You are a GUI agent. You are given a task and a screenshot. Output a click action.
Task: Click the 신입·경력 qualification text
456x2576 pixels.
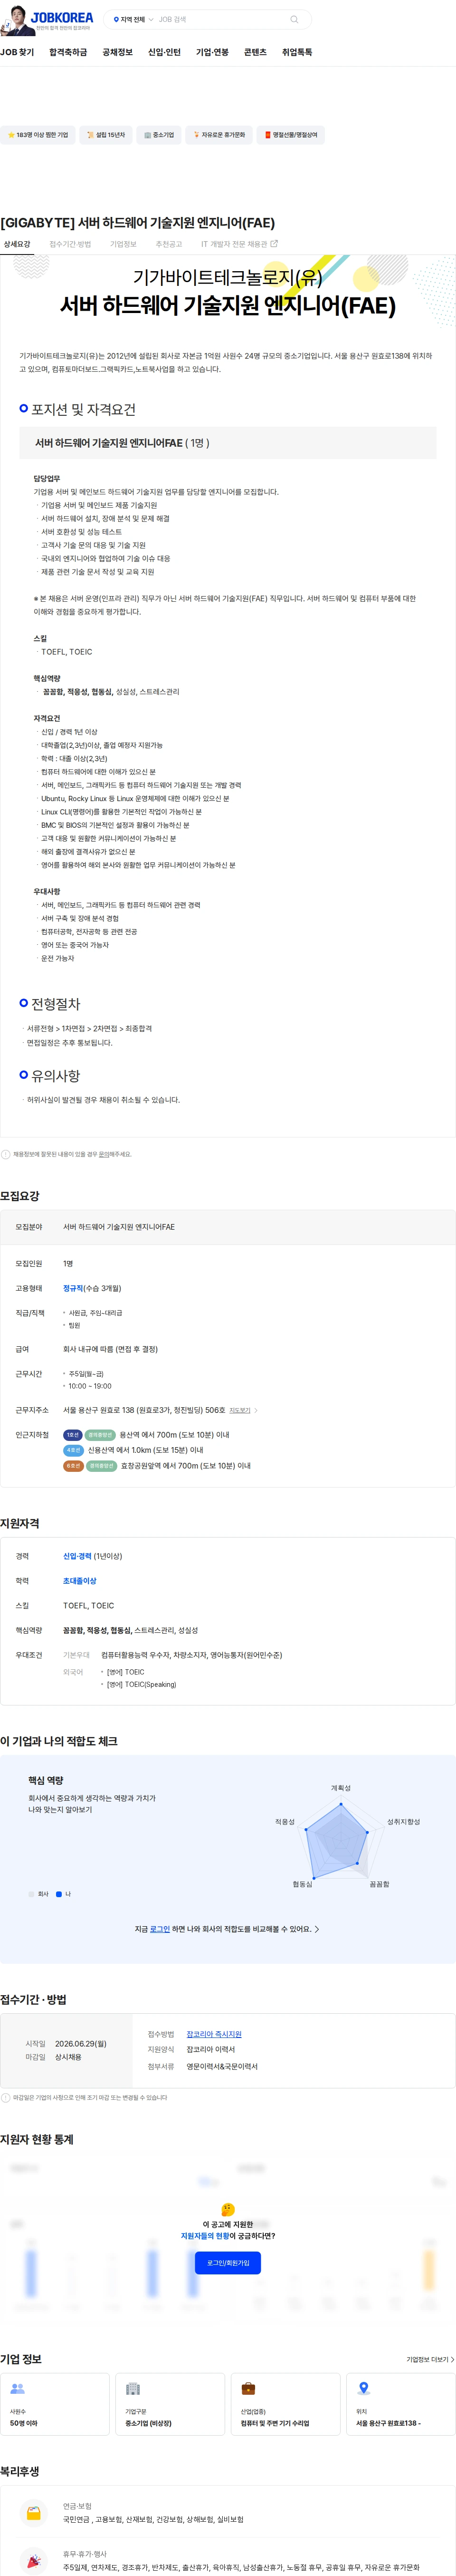click(77, 1556)
